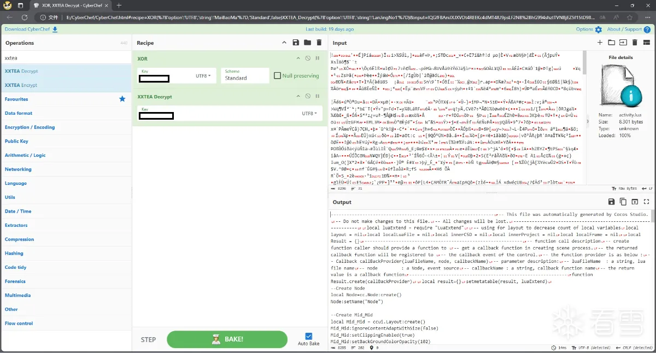Click the STEP button
Image resolution: width=656 pixels, height=353 pixels.
click(148, 339)
